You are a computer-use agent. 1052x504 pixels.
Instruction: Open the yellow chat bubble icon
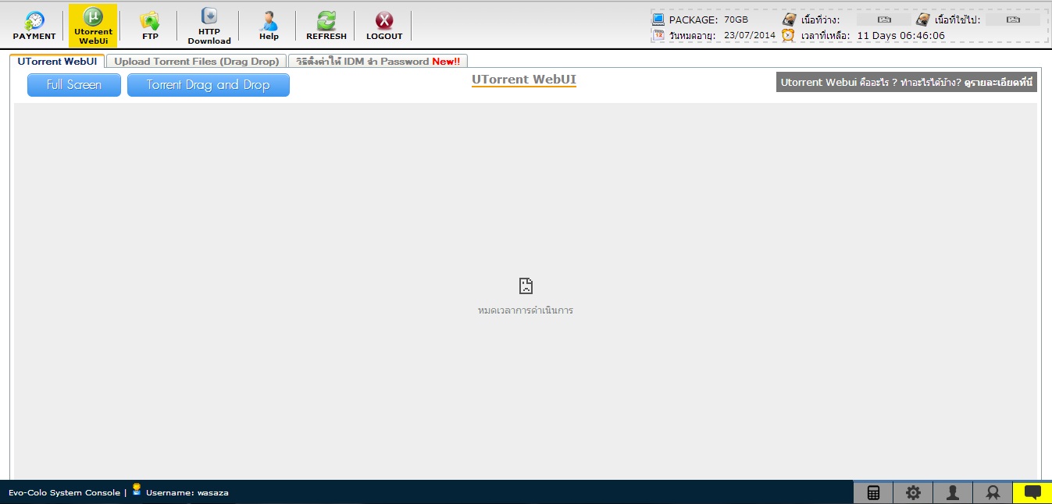pyautogui.click(x=1032, y=492)
